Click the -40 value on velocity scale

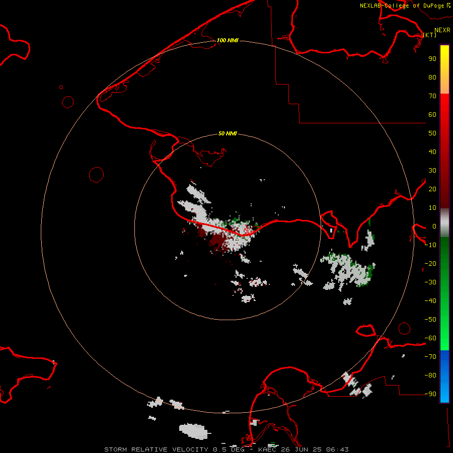430,301
